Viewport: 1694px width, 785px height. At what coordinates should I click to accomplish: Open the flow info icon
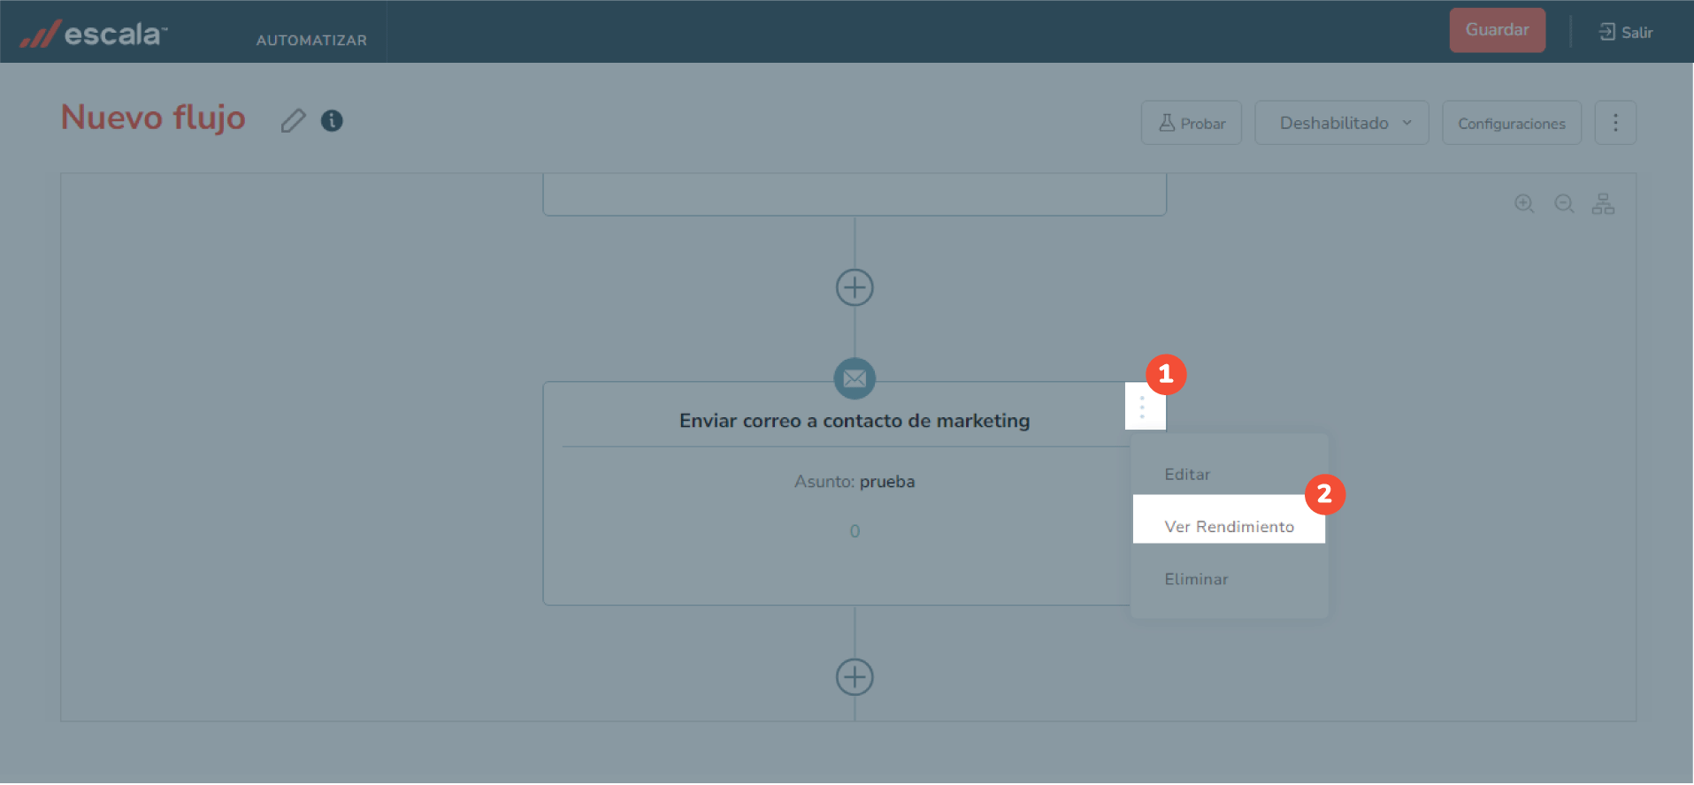332,120
